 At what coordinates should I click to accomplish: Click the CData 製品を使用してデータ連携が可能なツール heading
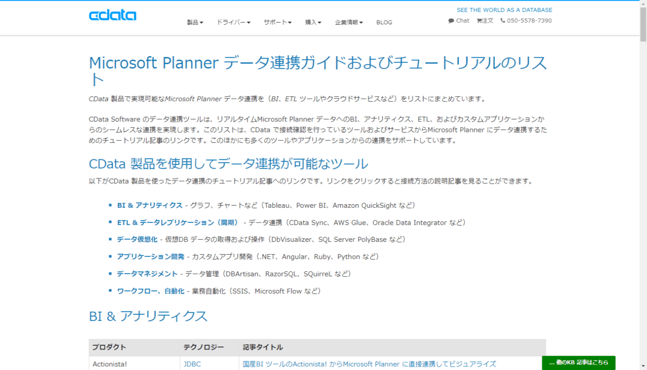pos(229,164)
